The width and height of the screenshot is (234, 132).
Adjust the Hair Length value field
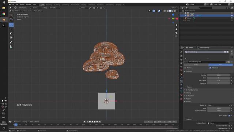(x=219, y=81)
